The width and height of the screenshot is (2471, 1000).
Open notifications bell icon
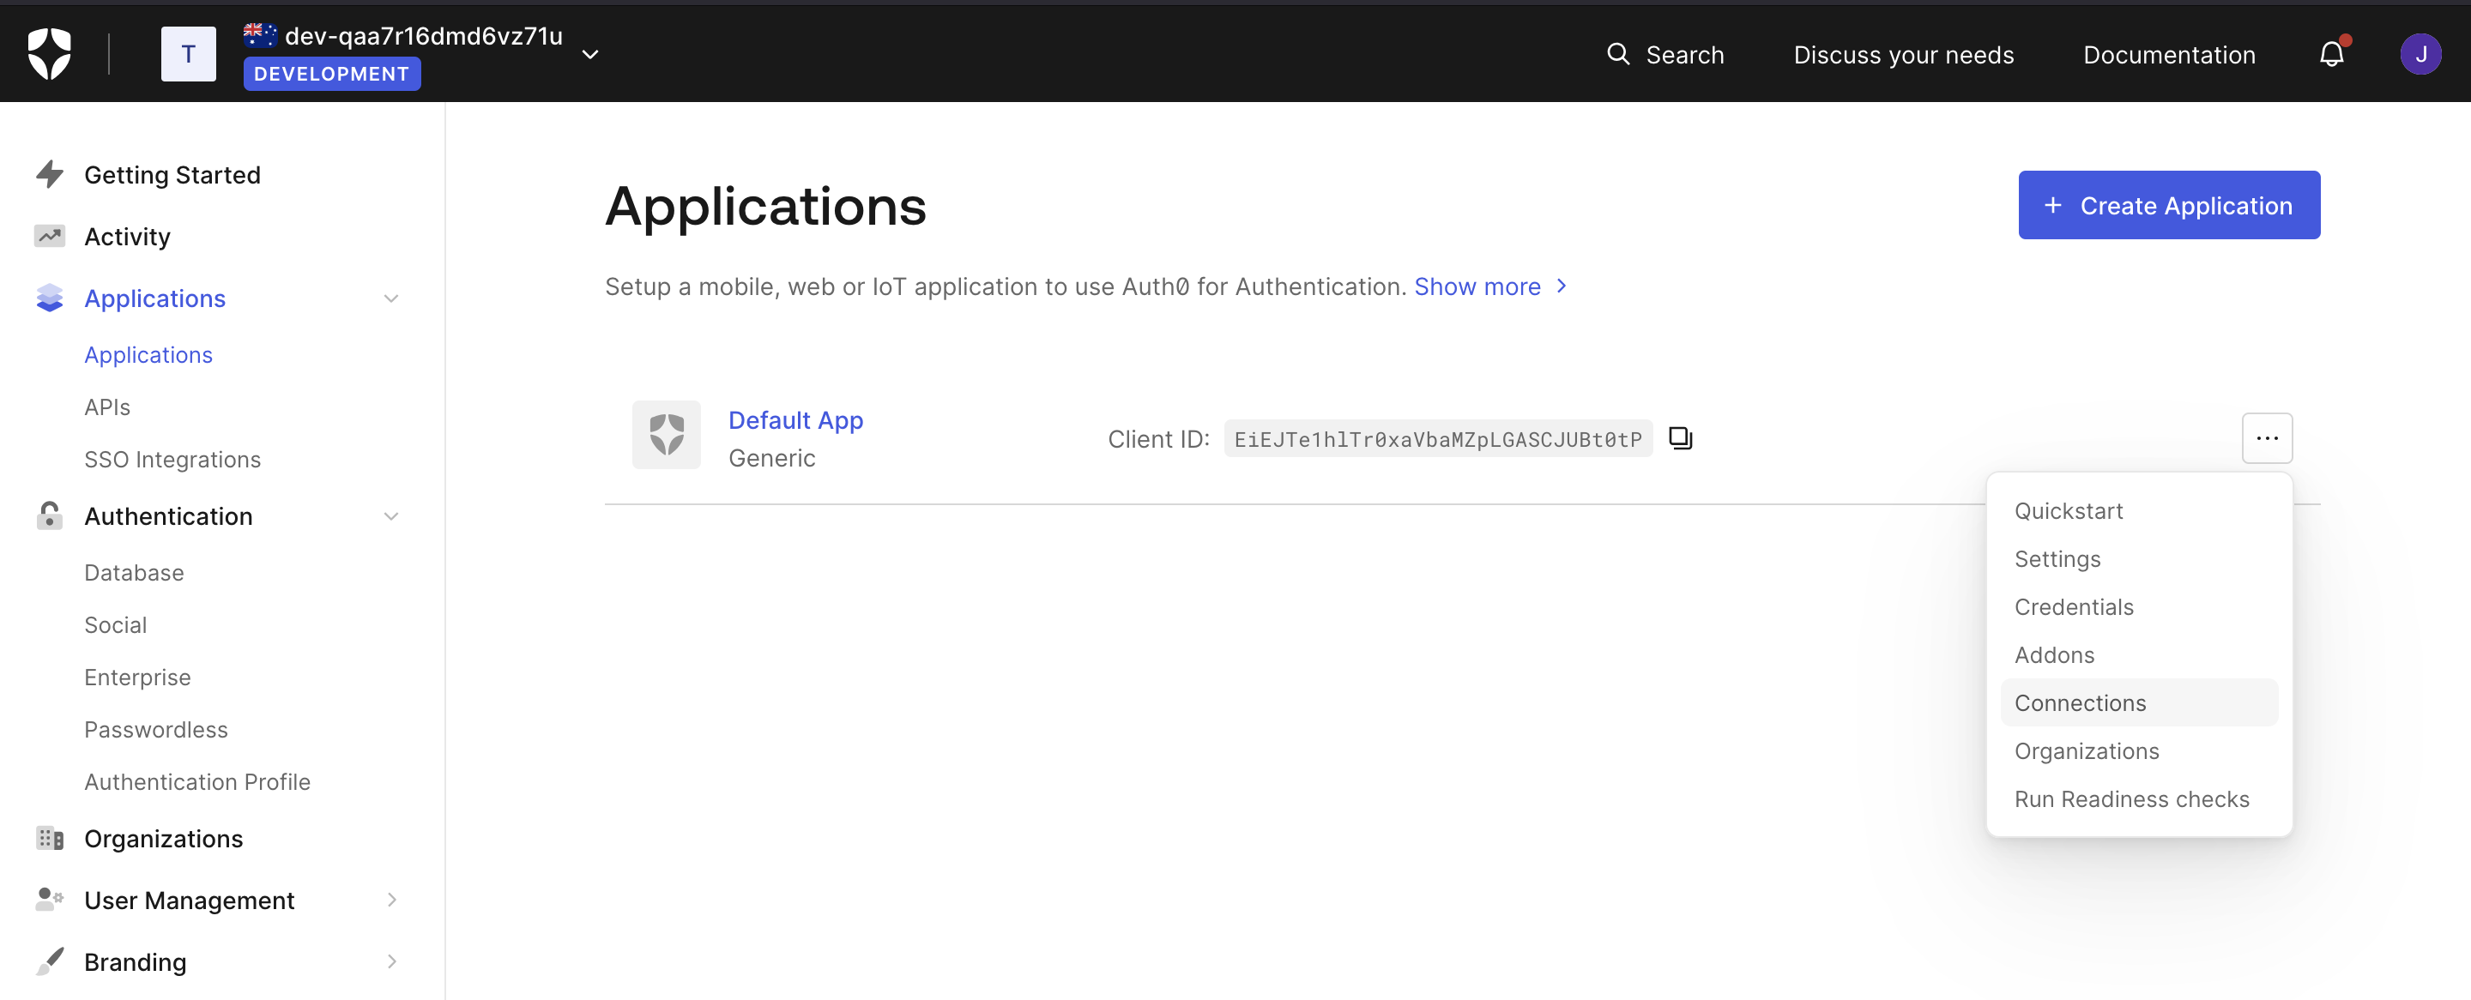pos(2332,54)
